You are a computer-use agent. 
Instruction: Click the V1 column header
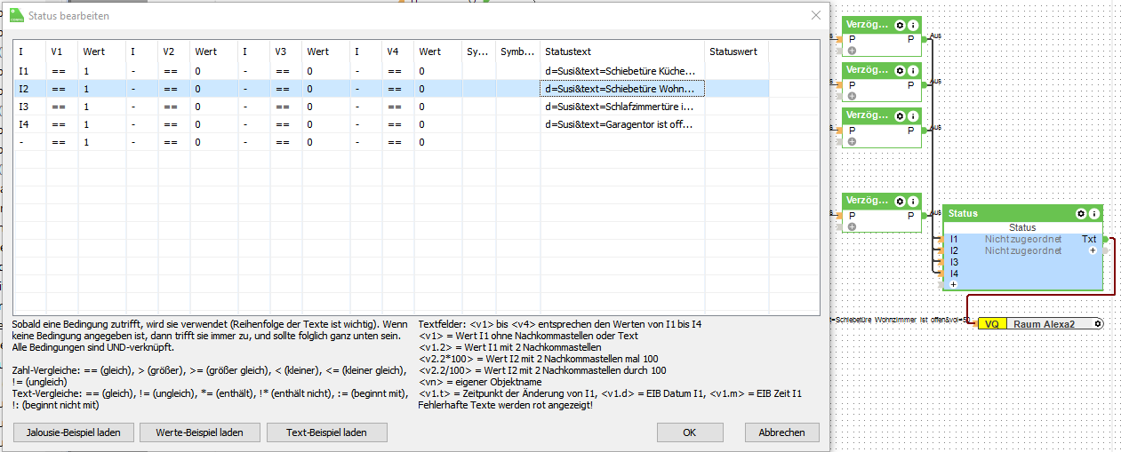[x=62, y=52]
